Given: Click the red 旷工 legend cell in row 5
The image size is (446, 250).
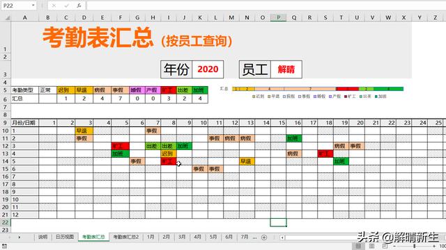Looking at the screenshot, I should point(169,90).
